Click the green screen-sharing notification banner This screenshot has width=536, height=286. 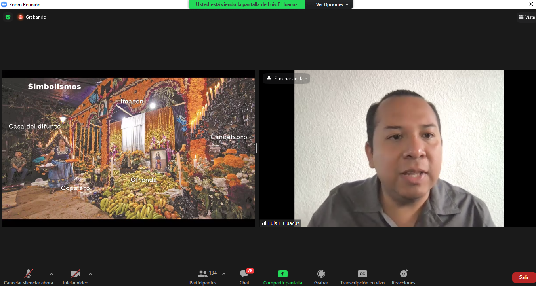point(246,4)
